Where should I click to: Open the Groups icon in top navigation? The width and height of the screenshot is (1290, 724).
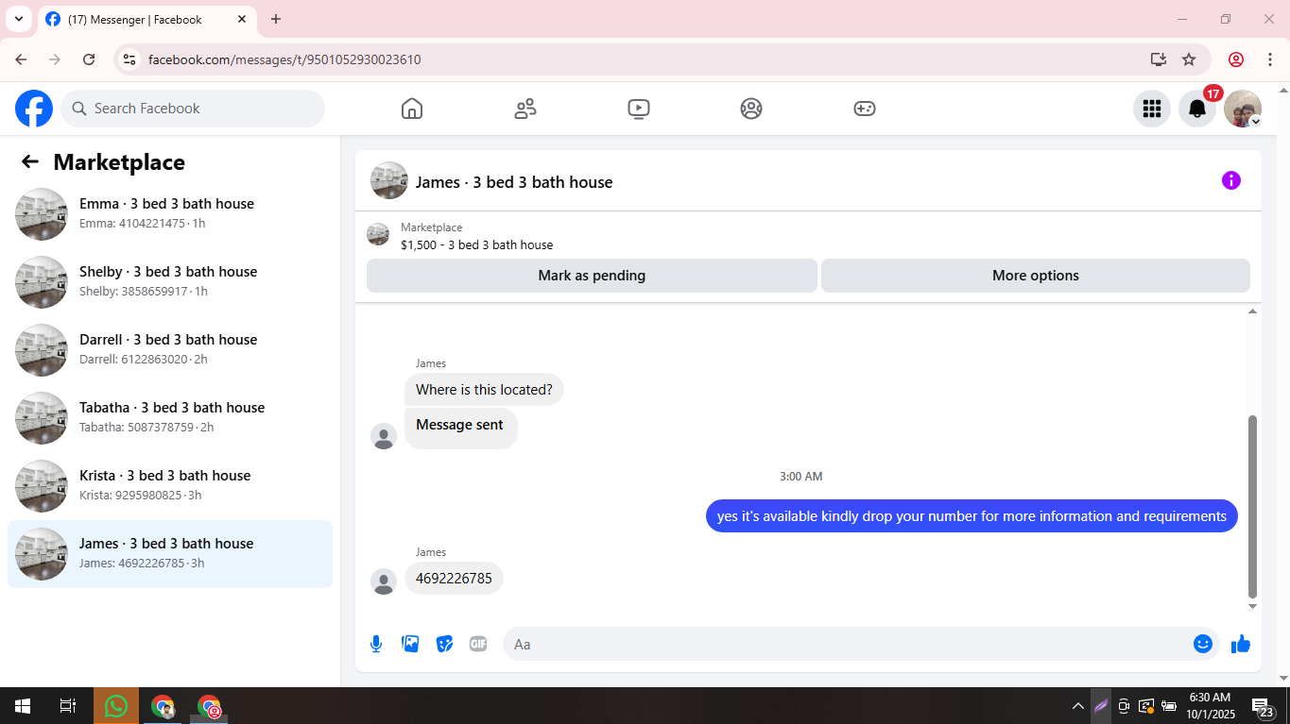pyautogui.click(x=751, y=109)
